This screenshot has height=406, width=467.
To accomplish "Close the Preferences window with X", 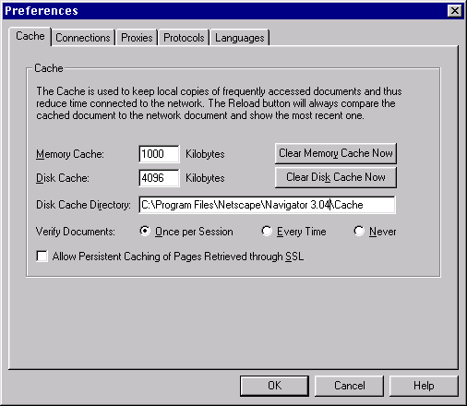I will [x=455, y=11].
